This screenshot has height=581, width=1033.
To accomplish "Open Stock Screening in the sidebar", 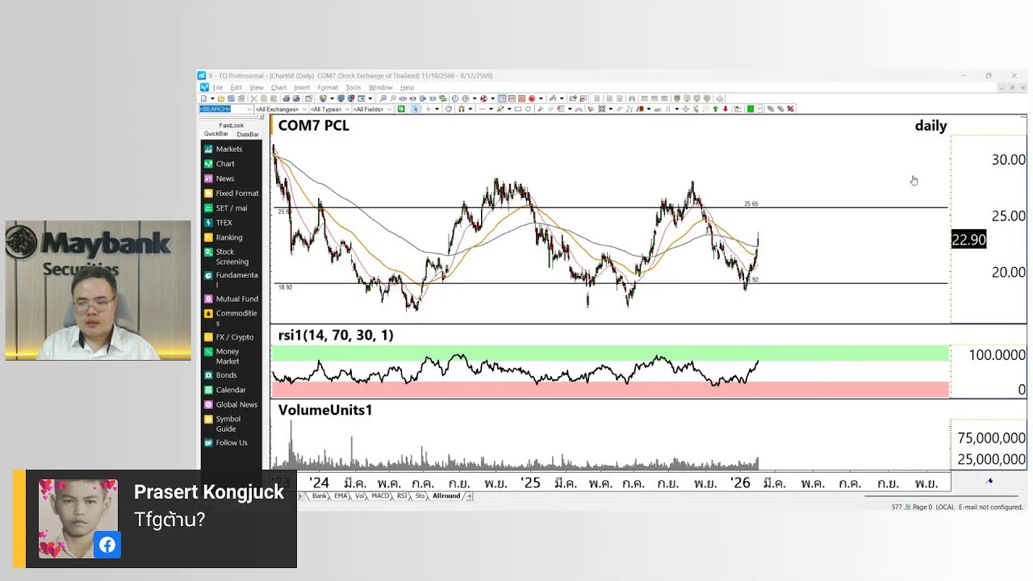I will tap(232, 257).
